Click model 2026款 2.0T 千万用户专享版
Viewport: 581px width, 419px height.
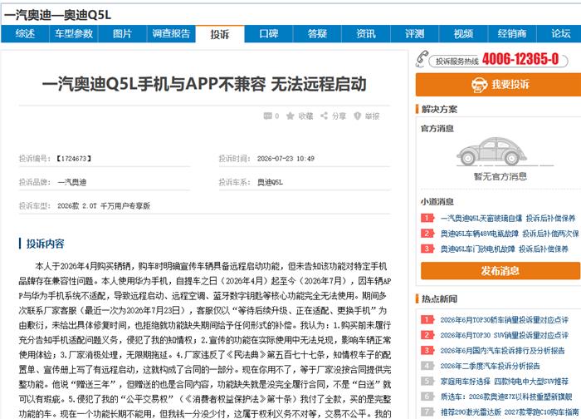tap(104, 206)
